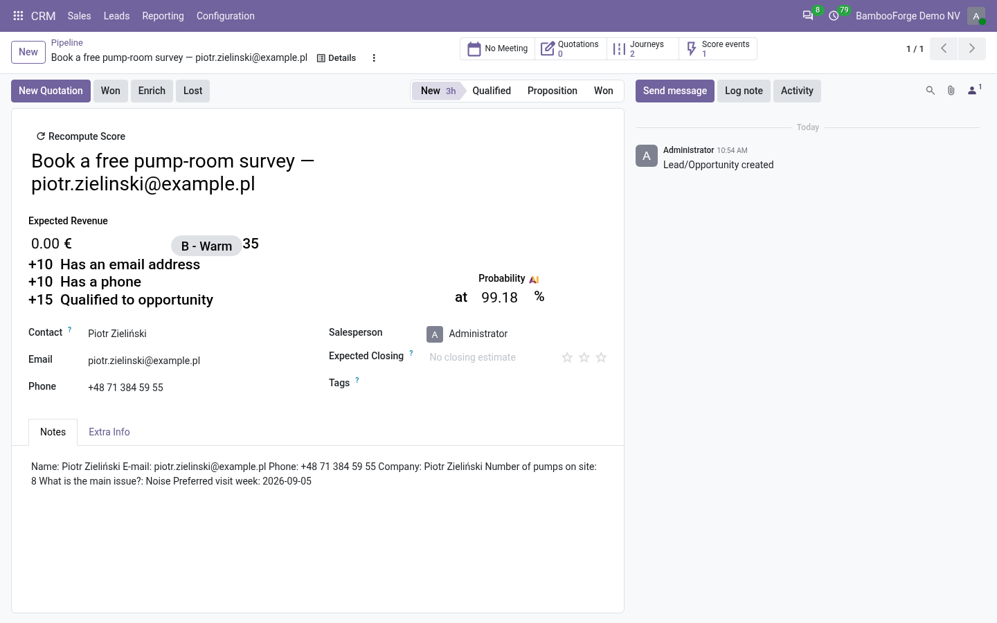Open the Sales menu
The width and height of the screenshot is (997, 623).
pos(80,16)
